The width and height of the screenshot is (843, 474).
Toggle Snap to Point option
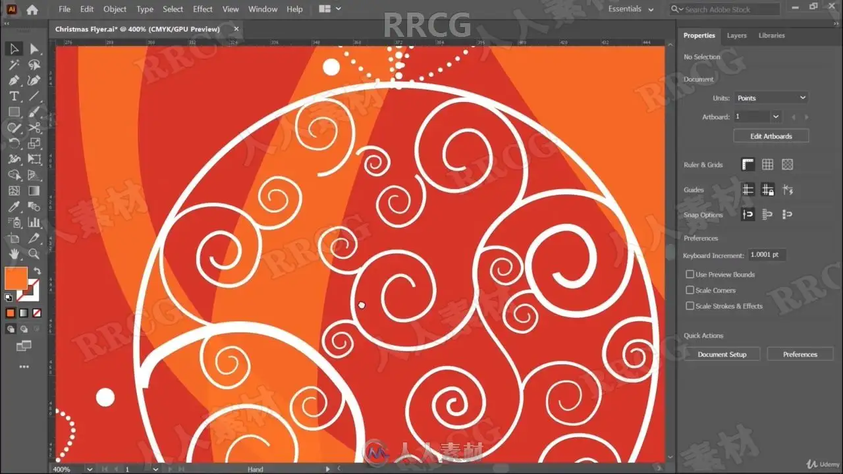(748, 215)
